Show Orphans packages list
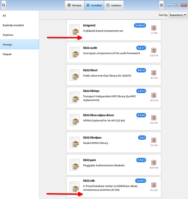Screen dimensions: 188x199 pyautogui.click(x=19, y=35)
